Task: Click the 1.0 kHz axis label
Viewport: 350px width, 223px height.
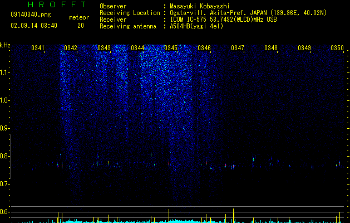Action: pos(4,100)
